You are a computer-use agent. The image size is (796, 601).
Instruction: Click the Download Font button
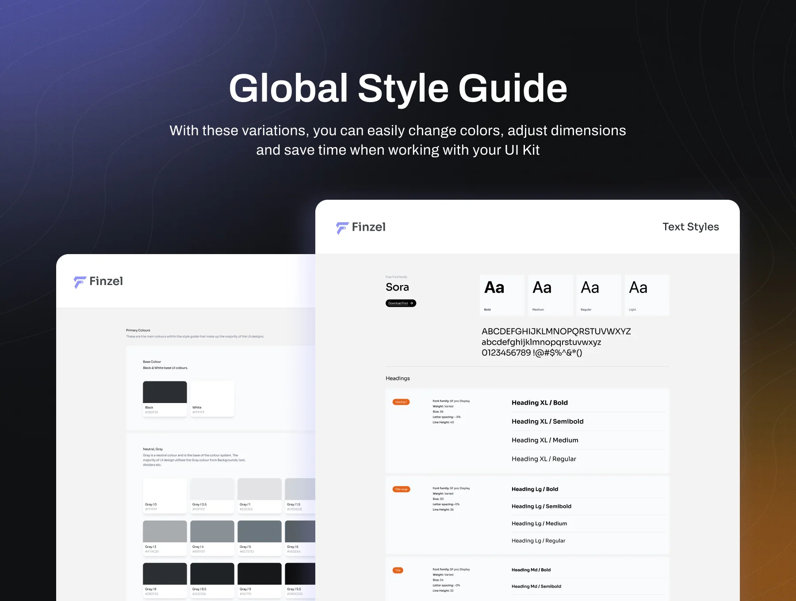tap(401, 303)
